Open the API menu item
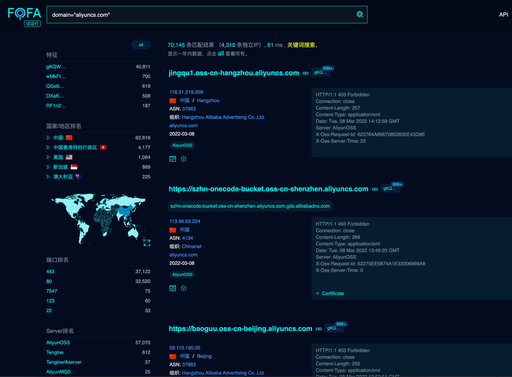This screenshot has height=377, width=512. [503, 15]
